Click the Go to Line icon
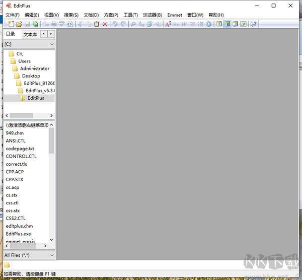Screen dimensions: 302x280 tap(158, 24)
